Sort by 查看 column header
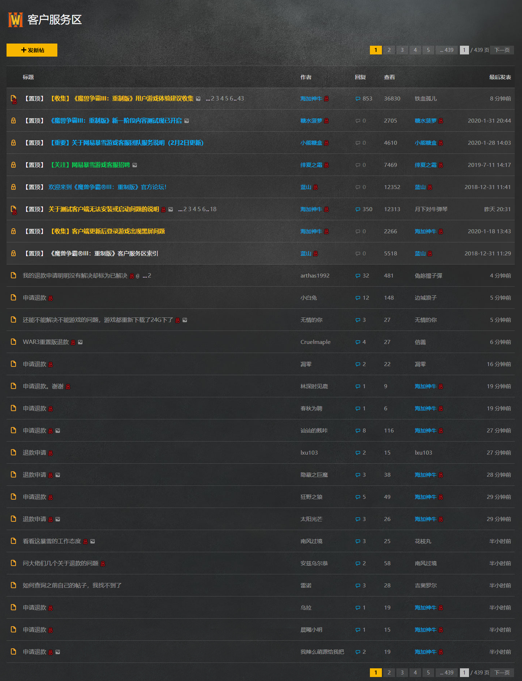 (x=390, y=77)
